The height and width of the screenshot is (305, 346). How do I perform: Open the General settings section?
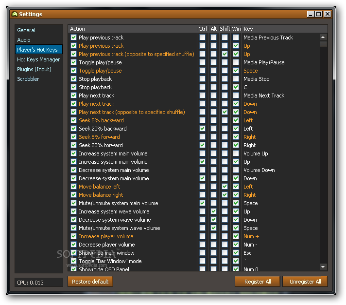(26, 30)
